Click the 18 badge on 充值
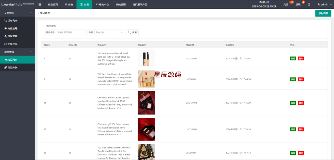Viewport: 334px width, 160px height. (x=291, y=2)
